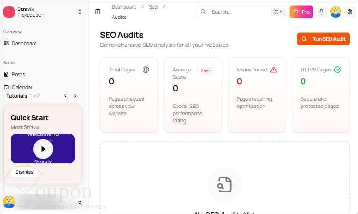The height and width of the screenshot is (214, 358).
Task: Click the 'Tutorials' label
Action: (x=17, y=96)
